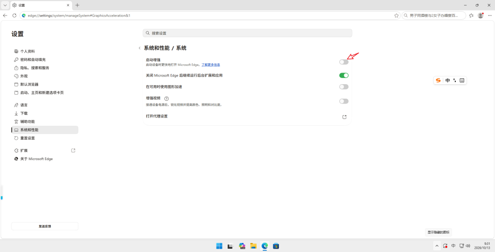The width and height of the screenshot is (495, 252).
Task: Click the browser toolbar search box
Action: coord(434,15)
